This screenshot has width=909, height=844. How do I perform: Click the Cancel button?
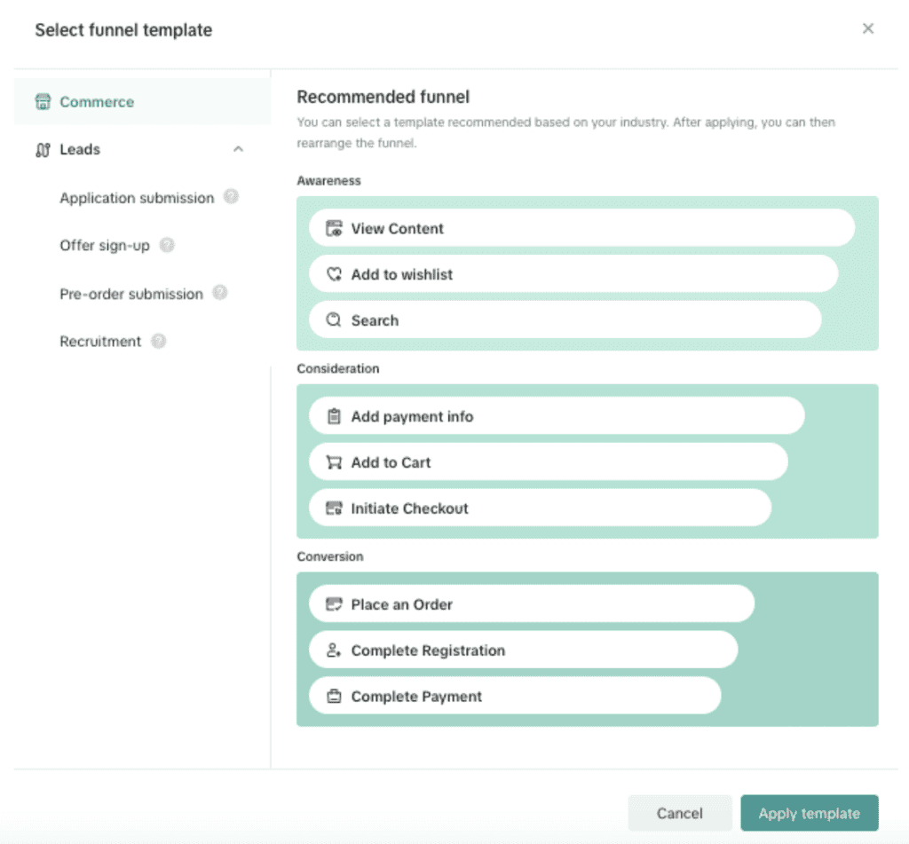(679, 813)
